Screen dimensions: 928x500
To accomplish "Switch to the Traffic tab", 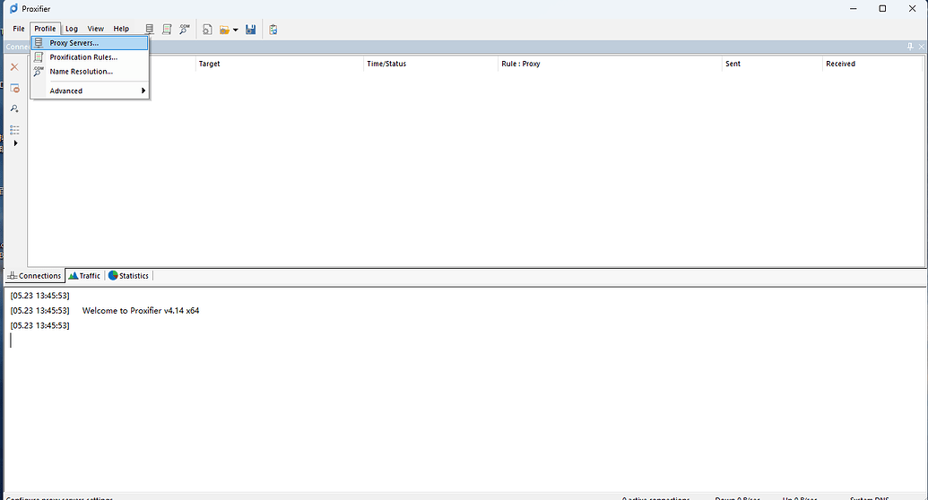I will (84, 276).
